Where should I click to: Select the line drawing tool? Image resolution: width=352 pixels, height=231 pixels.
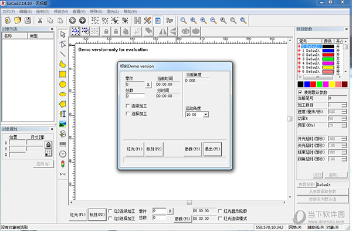(x=63, y=54)
